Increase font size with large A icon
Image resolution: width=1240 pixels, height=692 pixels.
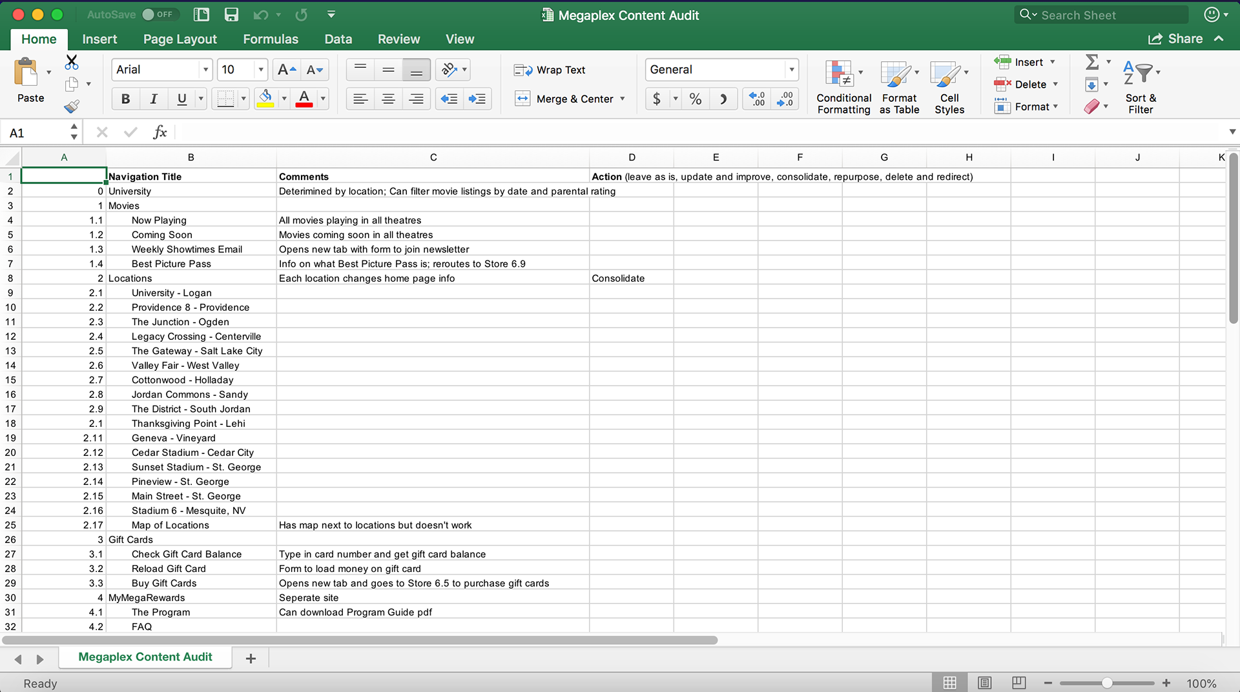286,70
